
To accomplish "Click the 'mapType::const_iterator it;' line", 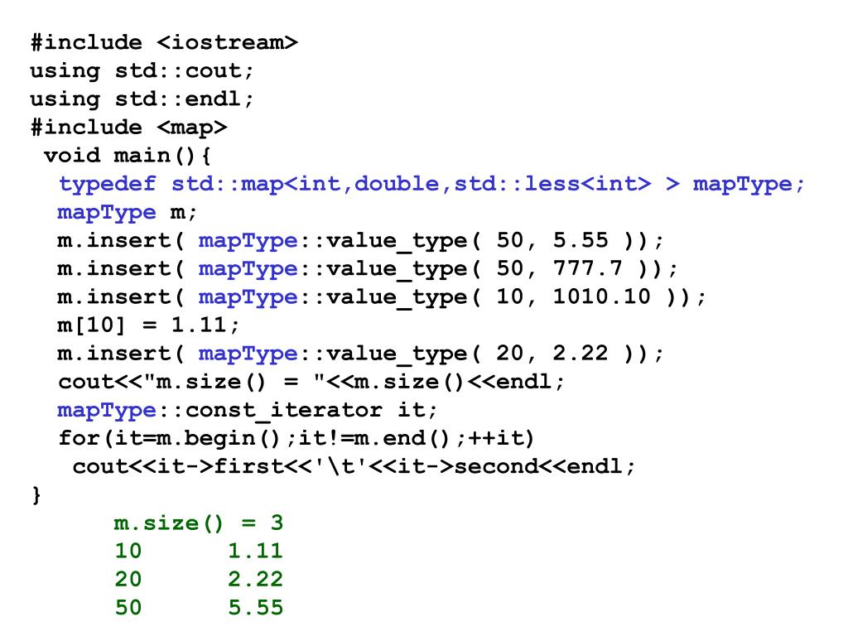I will pyautogui.click(x=247, y=410).
